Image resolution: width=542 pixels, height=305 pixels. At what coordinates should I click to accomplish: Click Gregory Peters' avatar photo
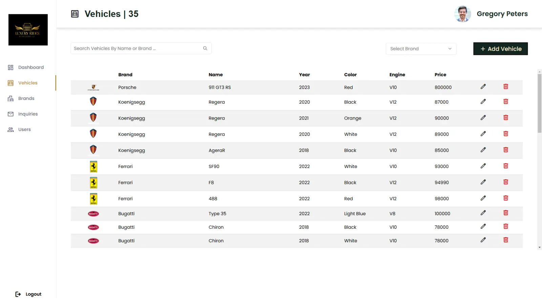point(463,14)
